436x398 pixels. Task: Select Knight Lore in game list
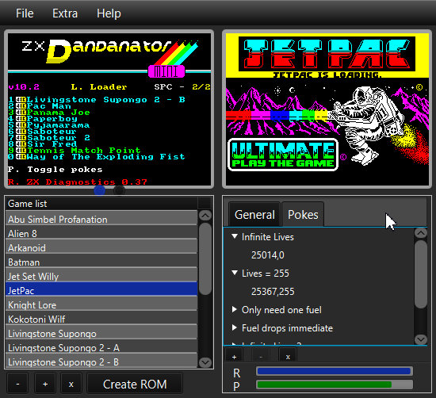(x=101, y=304)
